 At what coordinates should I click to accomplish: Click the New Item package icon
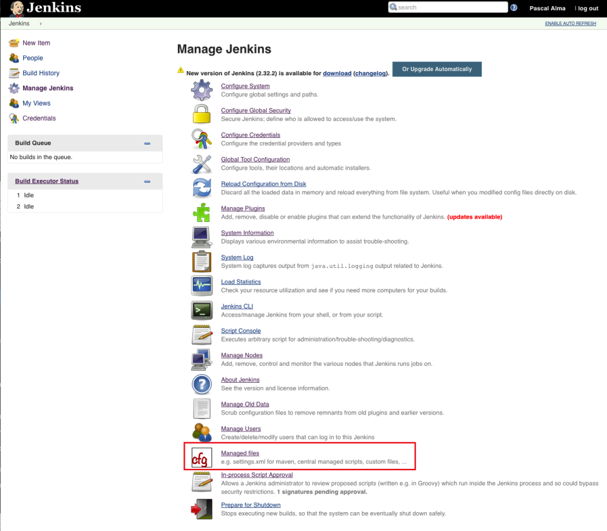(14, 43)
